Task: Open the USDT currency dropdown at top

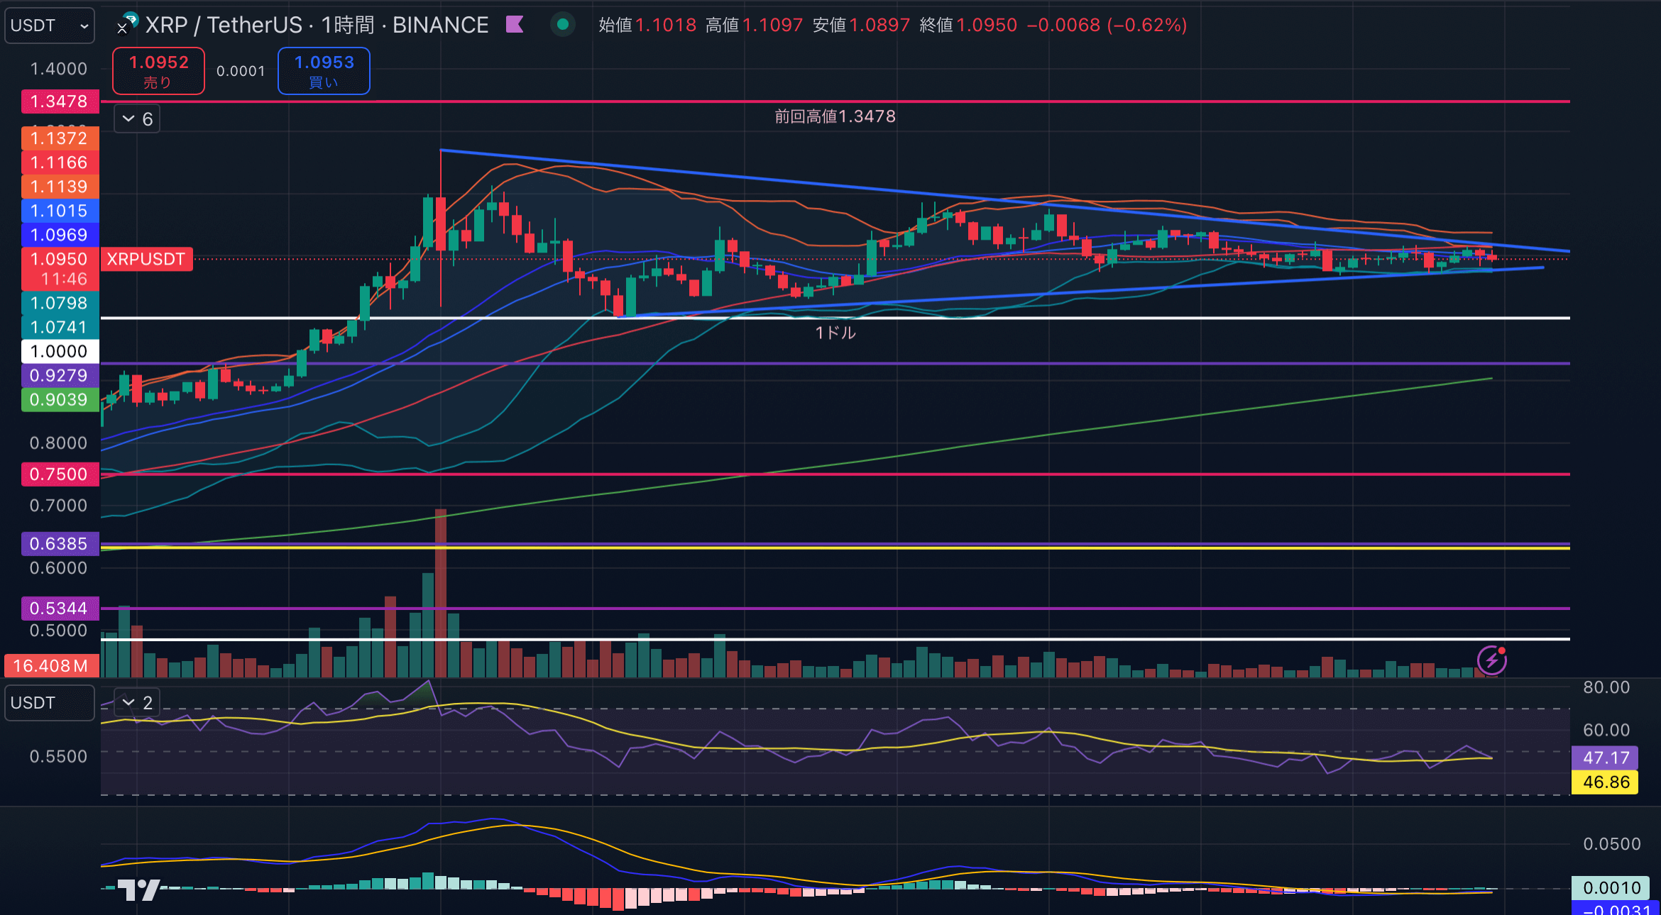Action: pos(50,26)
